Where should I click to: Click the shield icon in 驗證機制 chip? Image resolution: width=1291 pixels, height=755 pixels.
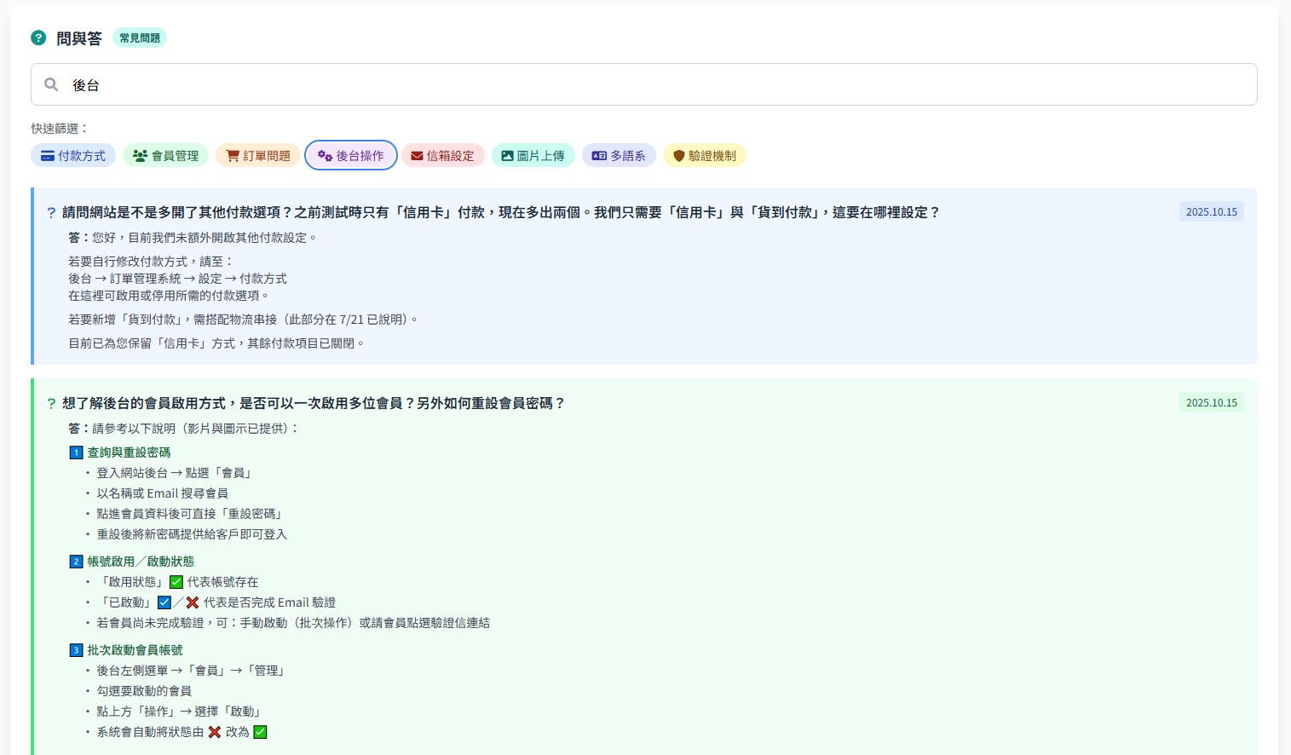pyautogui.click(x=678, y=156)
